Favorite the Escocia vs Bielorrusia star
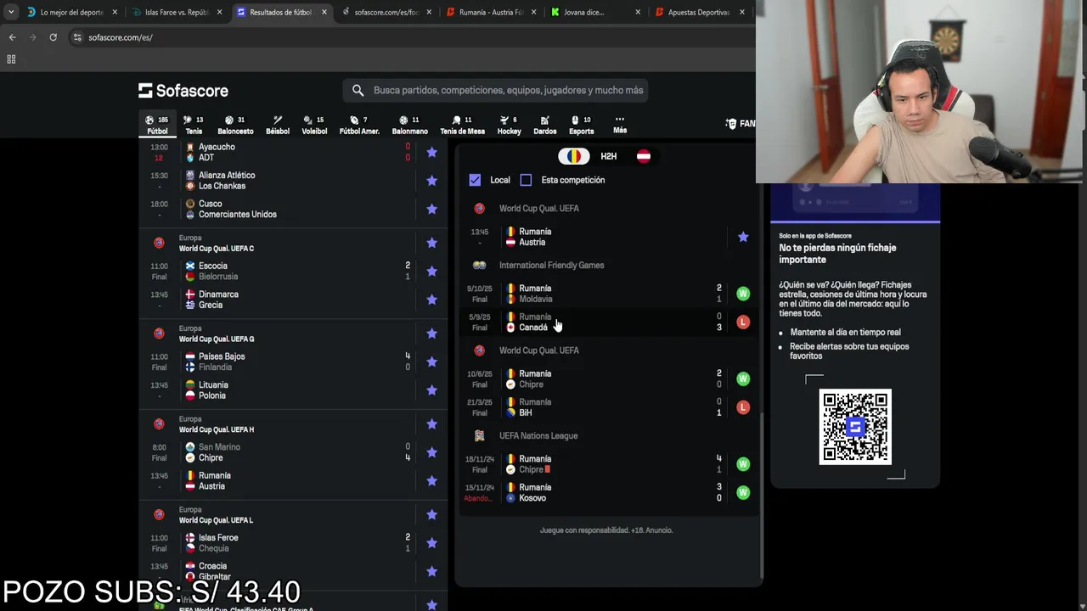This screenshot has width=1087, height=611. click(x=431, y=272)
